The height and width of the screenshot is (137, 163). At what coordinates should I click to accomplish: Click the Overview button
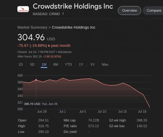point(129,11)
